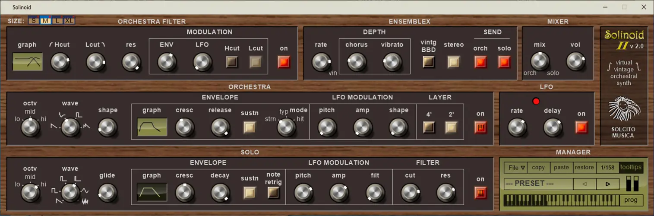
Task: Toggle the Orchestra Filter on button
Action: (x=284, y=62)
